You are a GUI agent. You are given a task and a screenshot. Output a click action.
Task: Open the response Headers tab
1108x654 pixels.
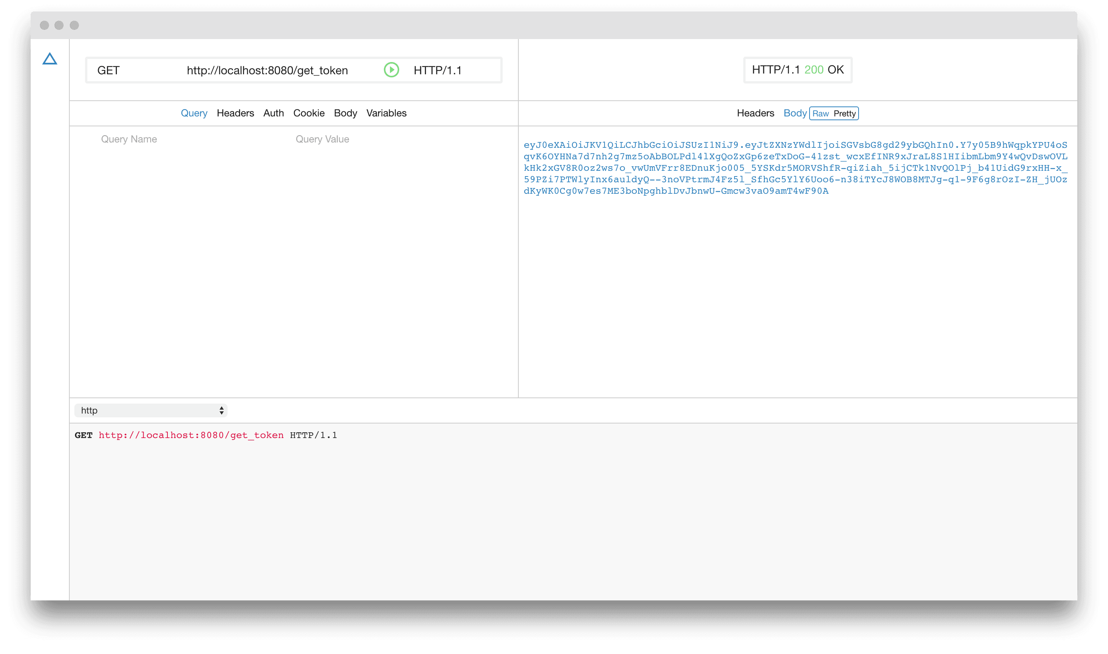(755, 113)
